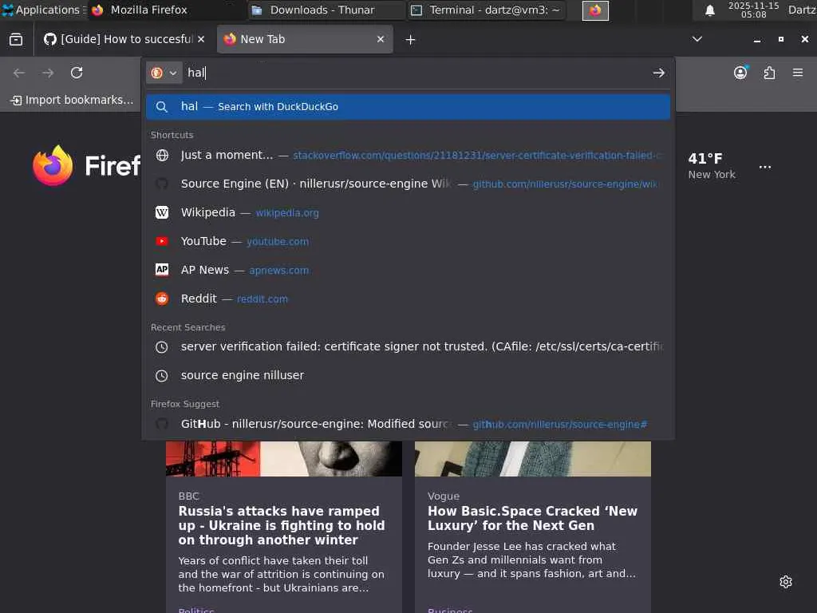
Task: Click the address bar input containing 'hal'
Action: (416, 73)
